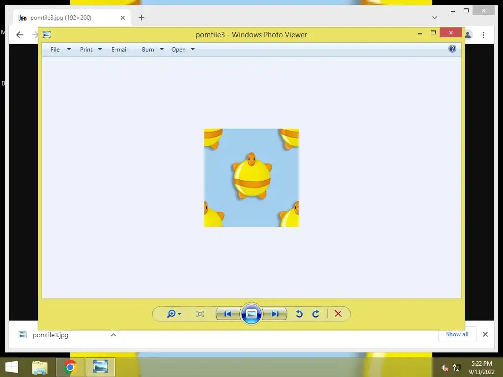The width and height of the screenshot is (503, 377).
Task: Maximize the Chrome window
Action: coord(466,11)
